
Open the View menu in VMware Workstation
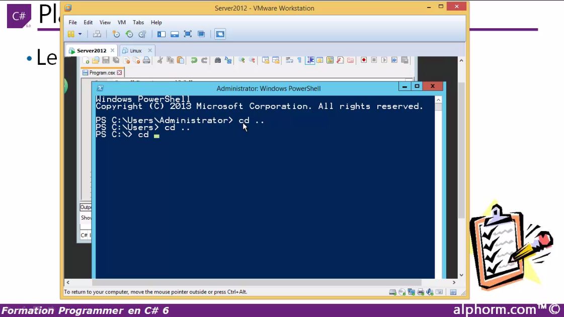tap(105, 22)
